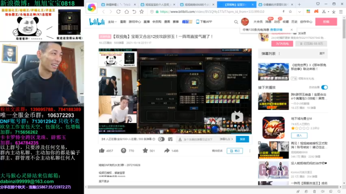Image resolution: width=346 pixels, height=194 pixels.
Task: Open 游戏中心 in bilibili navigation
Action: point(135,22)
